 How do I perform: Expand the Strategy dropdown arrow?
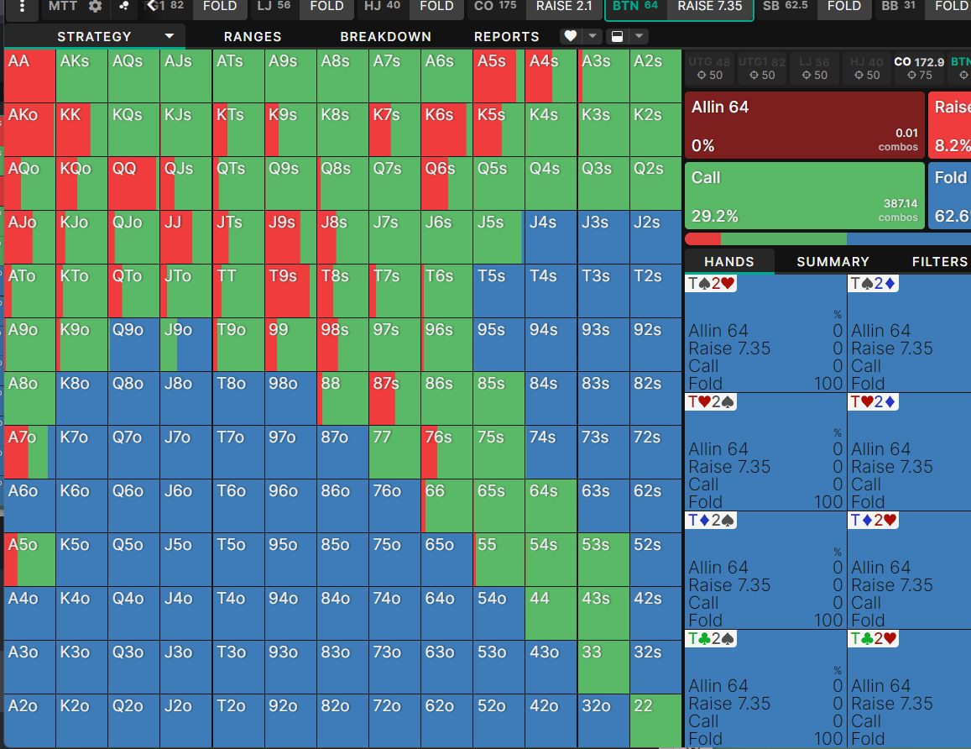170,36
